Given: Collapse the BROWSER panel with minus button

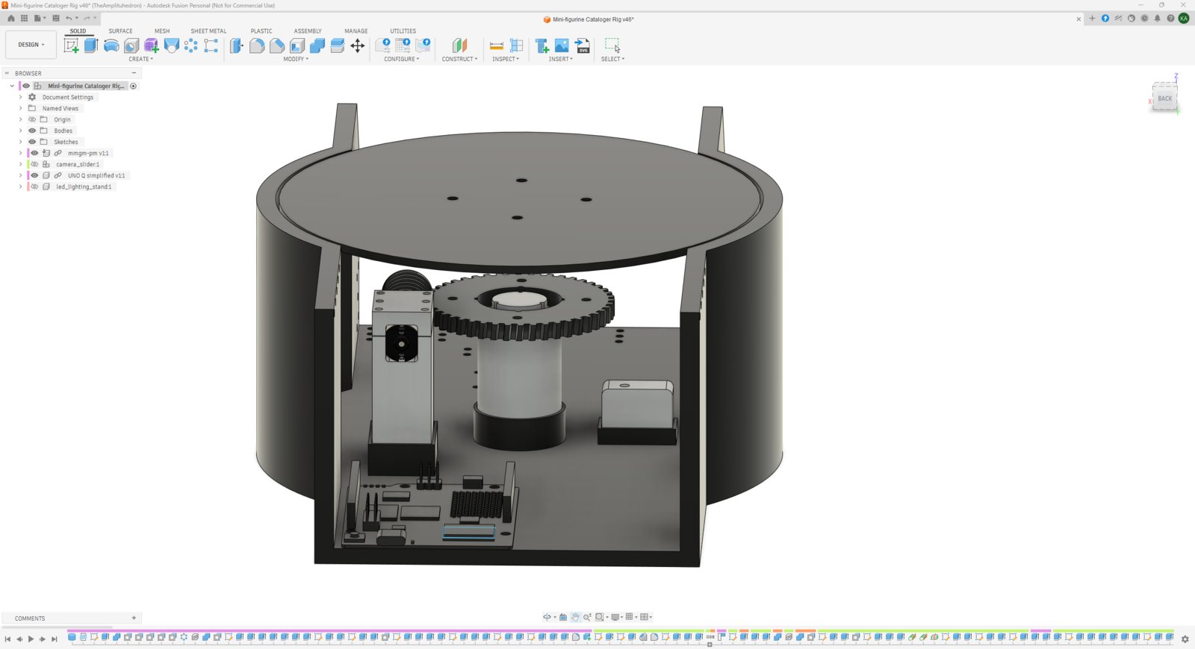Looking at the screenshot, I should pyautogui.click(x=134, y=73).
